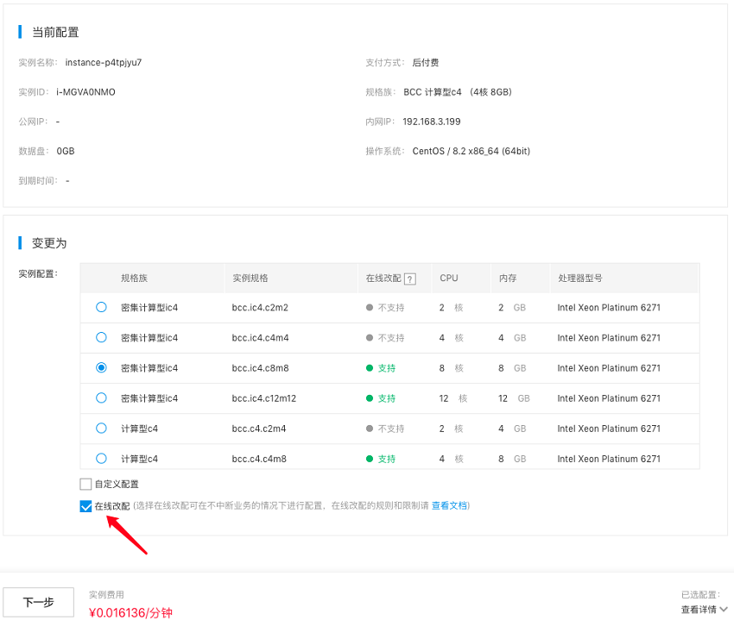Click the CPU column header
The image size is (734, 620).
(448, 279)
